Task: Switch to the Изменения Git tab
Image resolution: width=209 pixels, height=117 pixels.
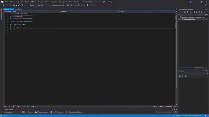Action: pos(199,68)
